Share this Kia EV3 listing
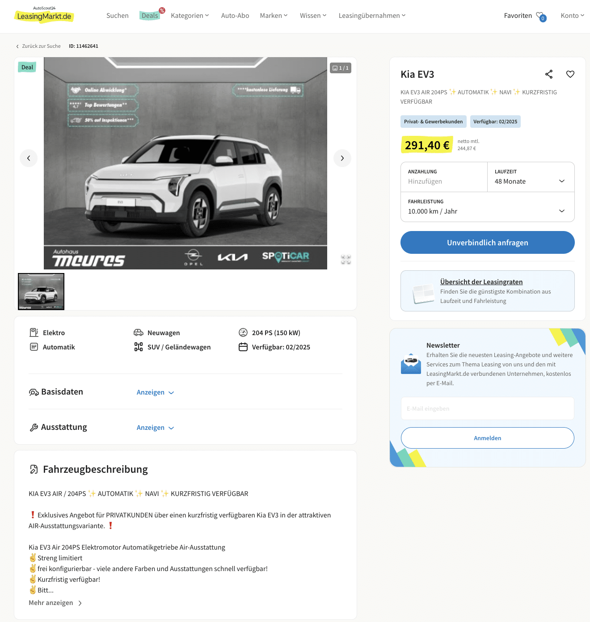590x622 pixels. pos(549,74)
